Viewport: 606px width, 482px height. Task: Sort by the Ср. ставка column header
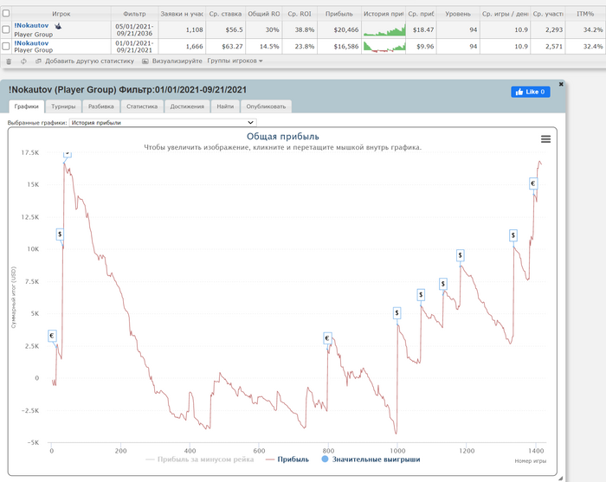pyautogui.click(x=225, y=14)
